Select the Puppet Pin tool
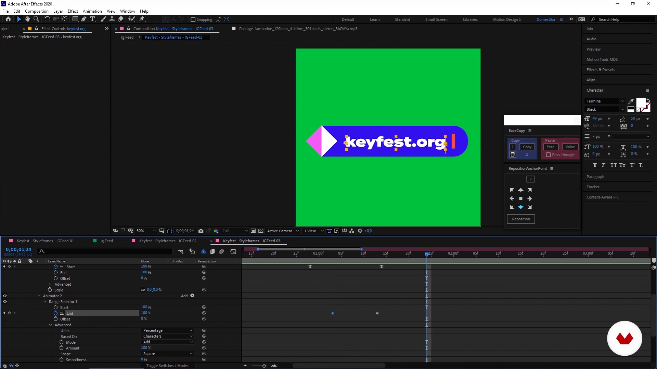Screen dimensions: 657x369 click(x=142, y=19)
